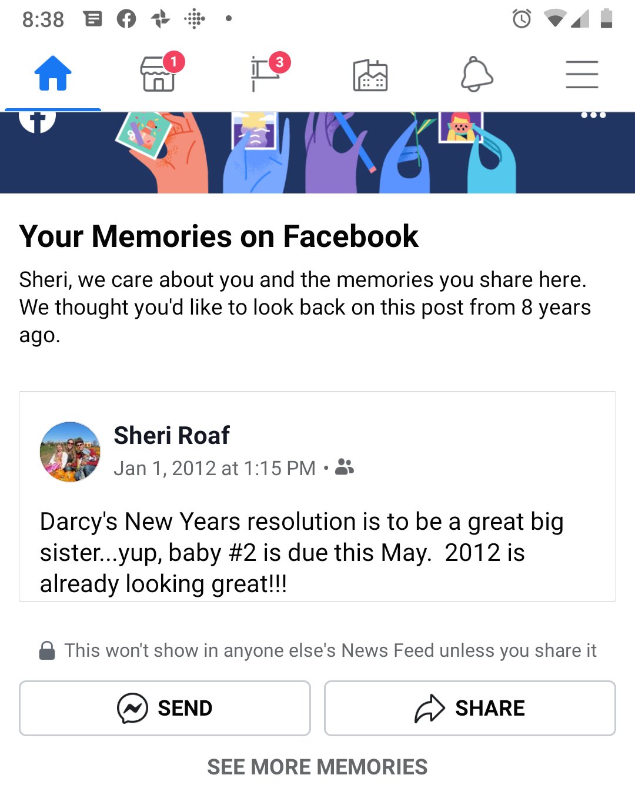The image size is (635, 795).
Task: Tap the Facebook logo in the banner
Action: [37, 119]
